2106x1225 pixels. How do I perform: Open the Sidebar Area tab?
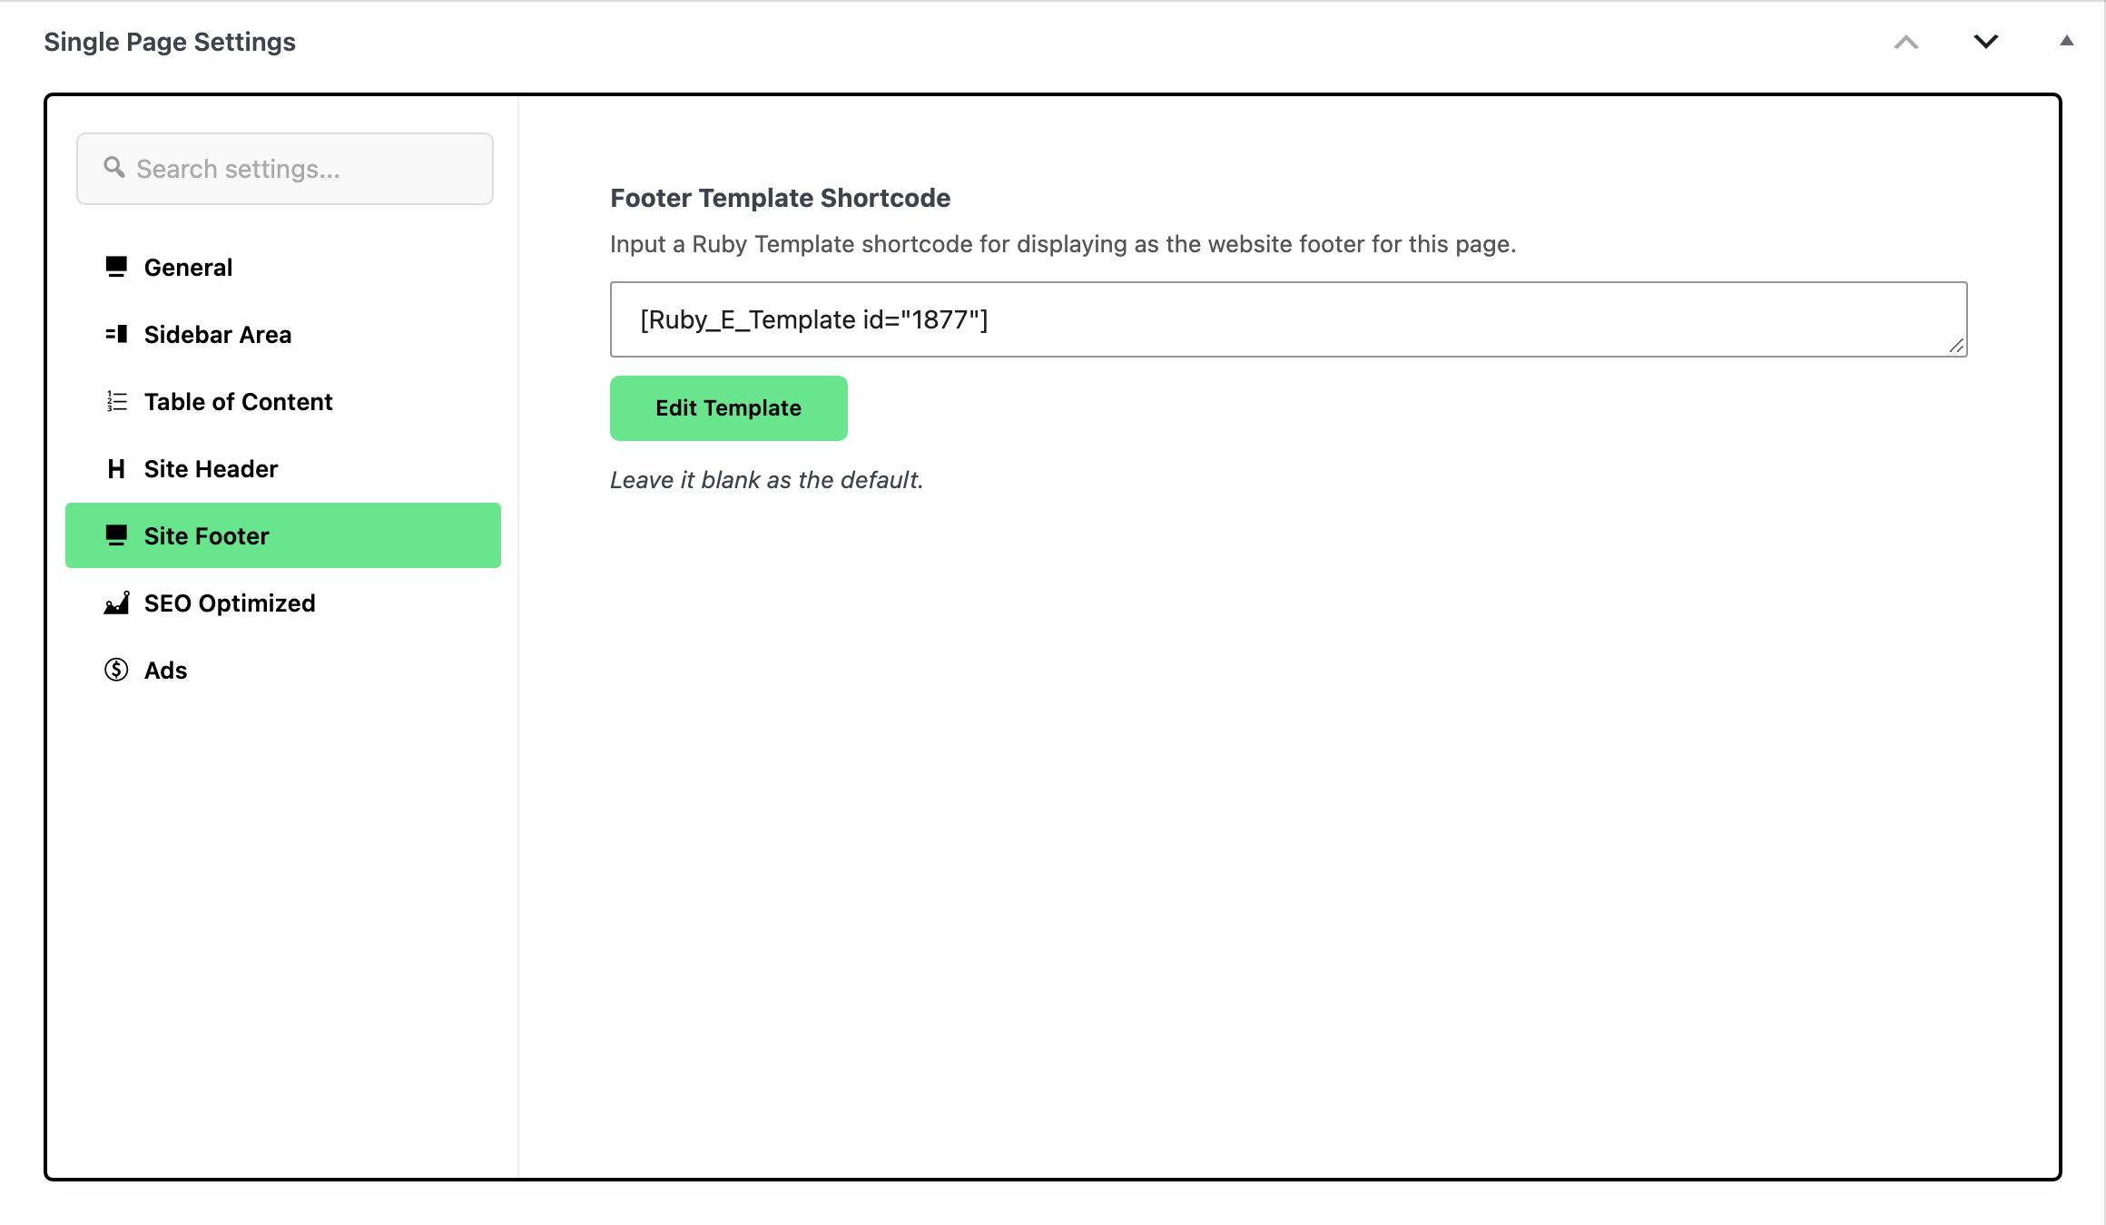click(283, 334)
